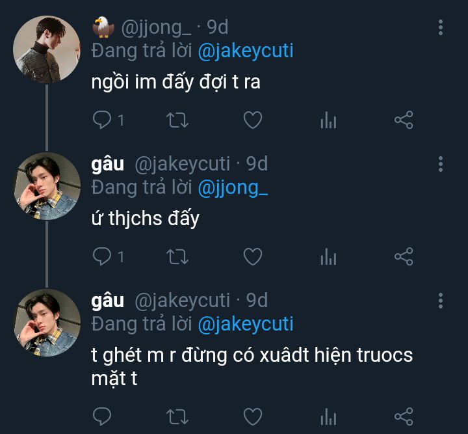Image resolution: width=468 pixels, height=434 pixels.
Task: Open more options for @jjong_ tweet
Action: click(x=441, y=27)
